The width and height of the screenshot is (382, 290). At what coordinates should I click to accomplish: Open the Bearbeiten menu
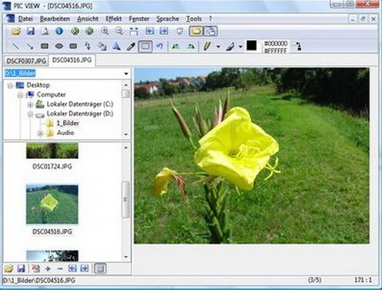[x=55, y=19]
